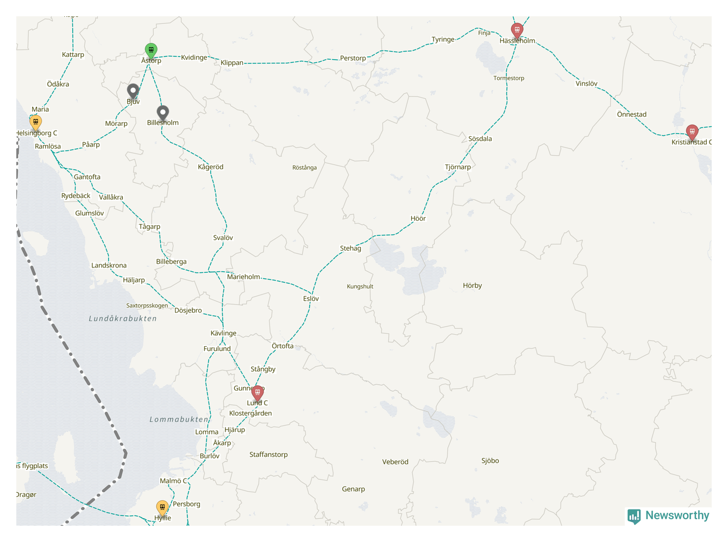728x542 pixels.
Task: Click the Stehag place label
Action: 350,248
